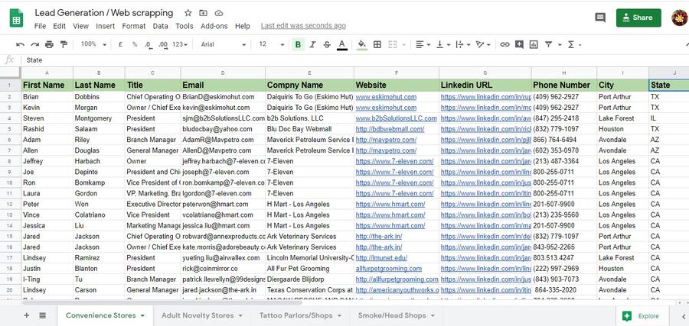
Task: Open www.b2bSolutionsLLC.com website link
Action: coord(397,118)
